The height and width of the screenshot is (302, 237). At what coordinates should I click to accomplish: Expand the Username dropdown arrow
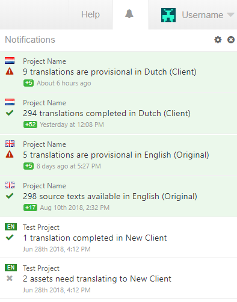(x=230, y=15)
